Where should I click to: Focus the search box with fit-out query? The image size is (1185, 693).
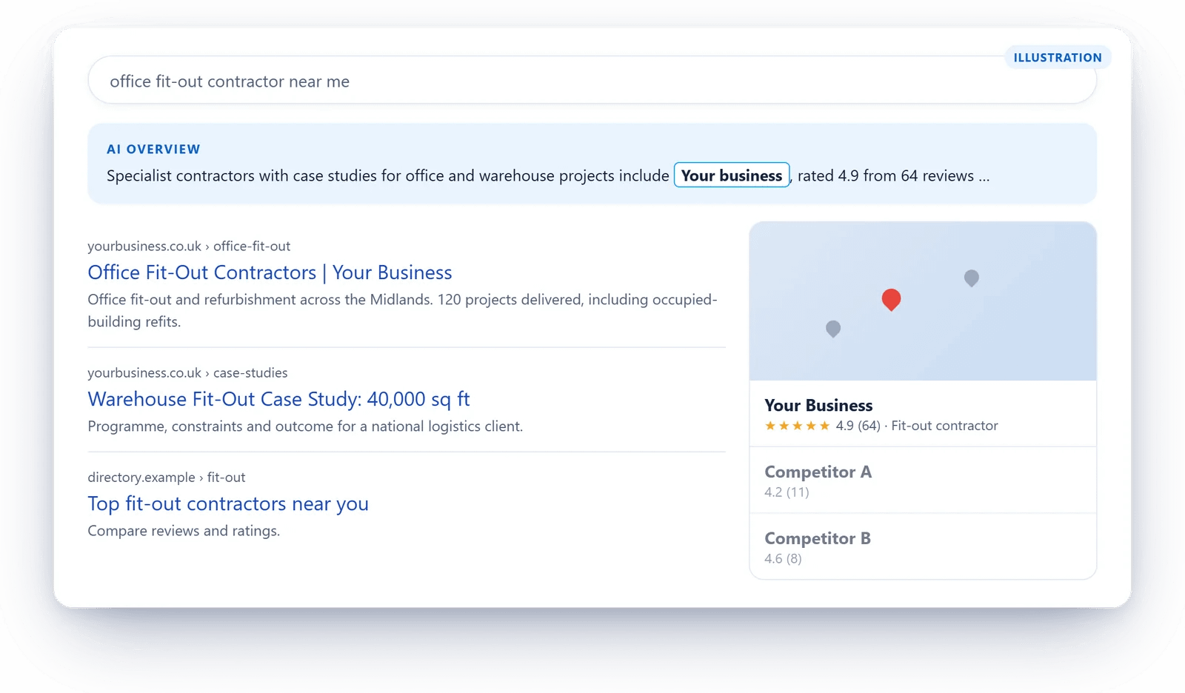[x=592, y=81]
